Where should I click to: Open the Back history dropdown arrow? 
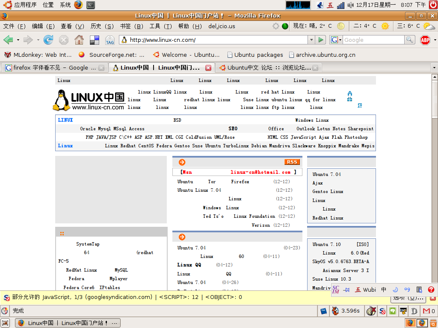point(18,40)
